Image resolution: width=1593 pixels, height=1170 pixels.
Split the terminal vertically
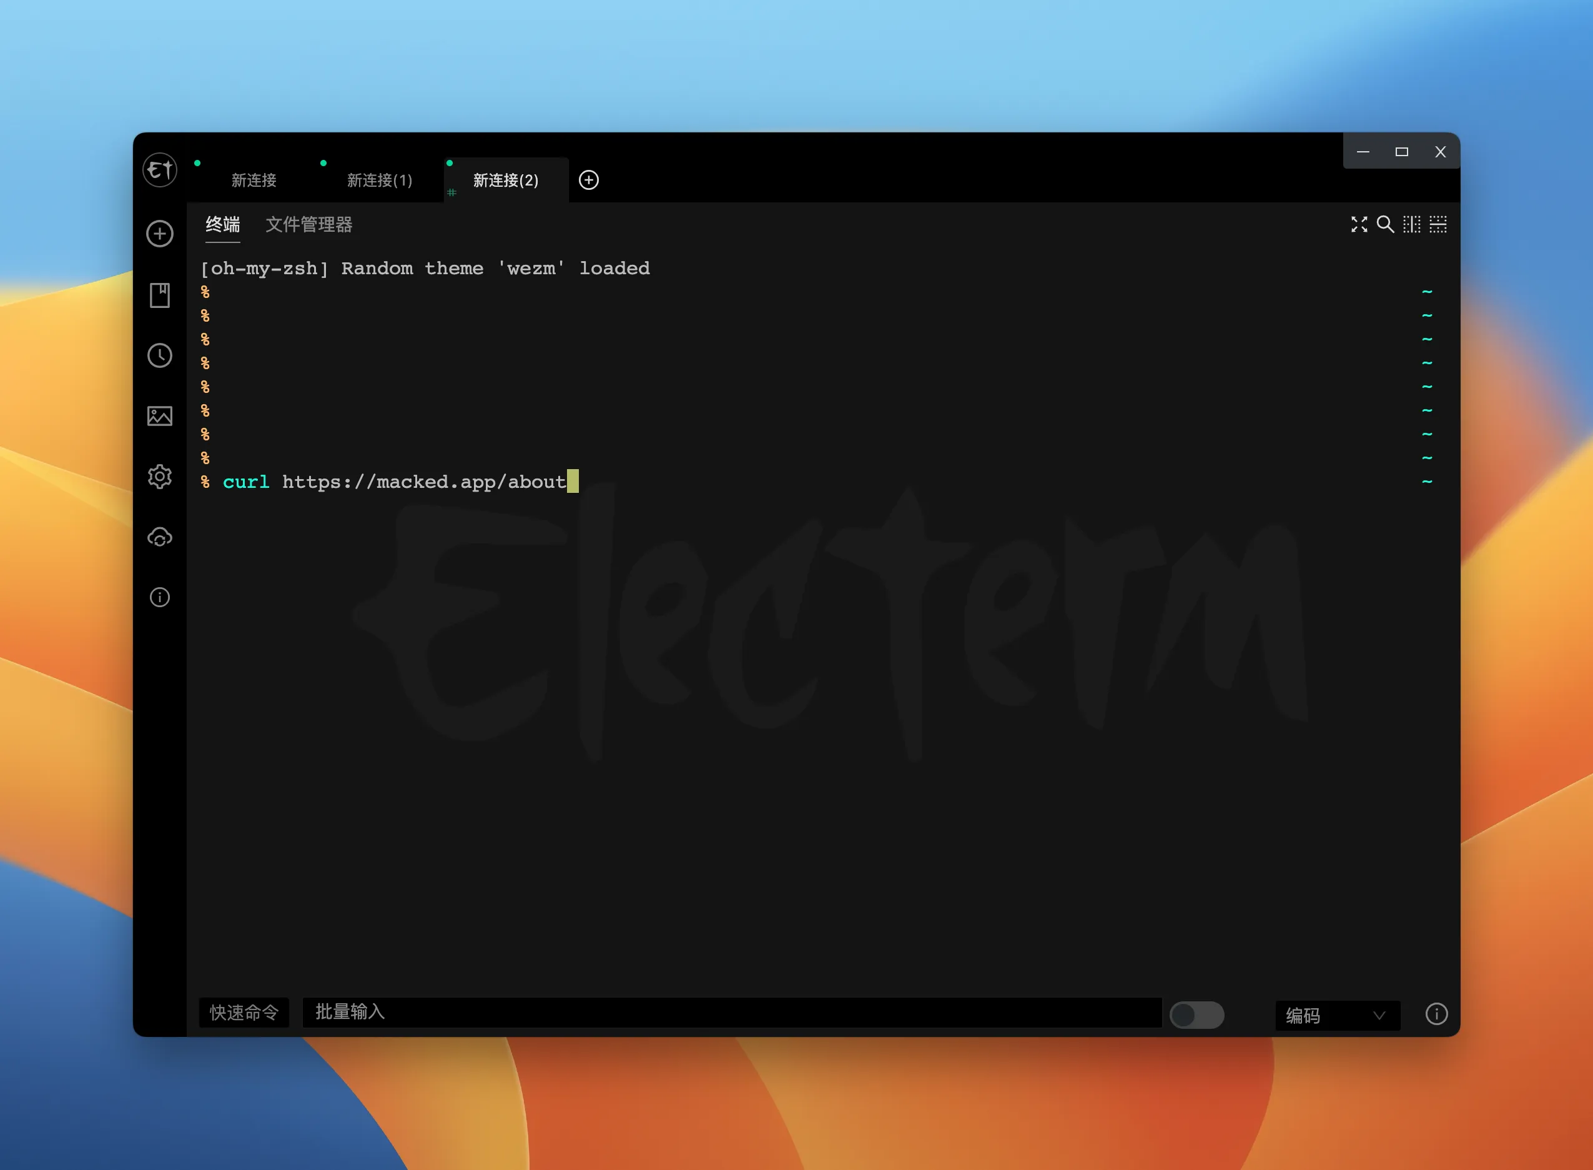(x=1413, y=224)
